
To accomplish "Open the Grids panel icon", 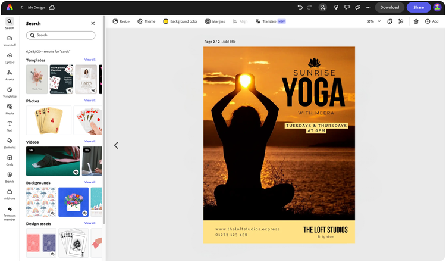I will [x=10, y=160].
